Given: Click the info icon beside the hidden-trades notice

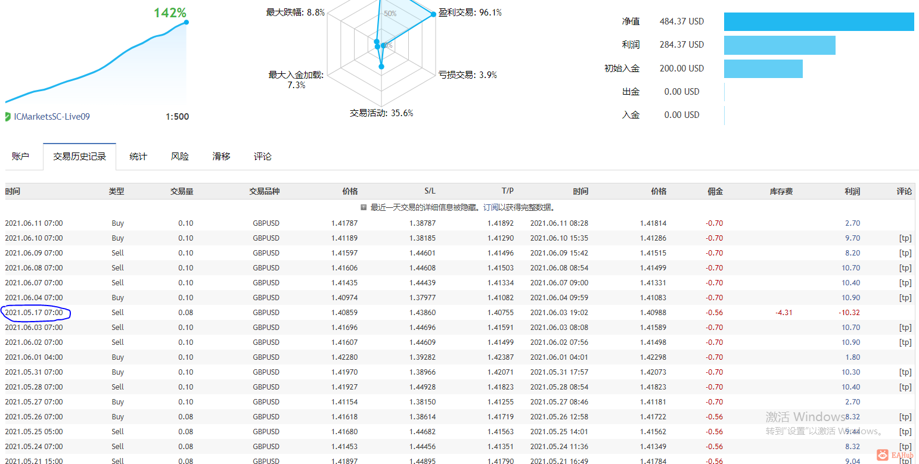Looking at the screenshot, I should [x=364, y=207].
